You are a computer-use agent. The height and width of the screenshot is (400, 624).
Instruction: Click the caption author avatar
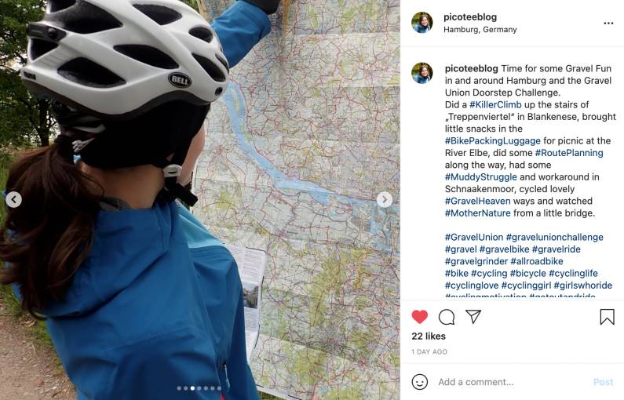click(x=421, y=73)
